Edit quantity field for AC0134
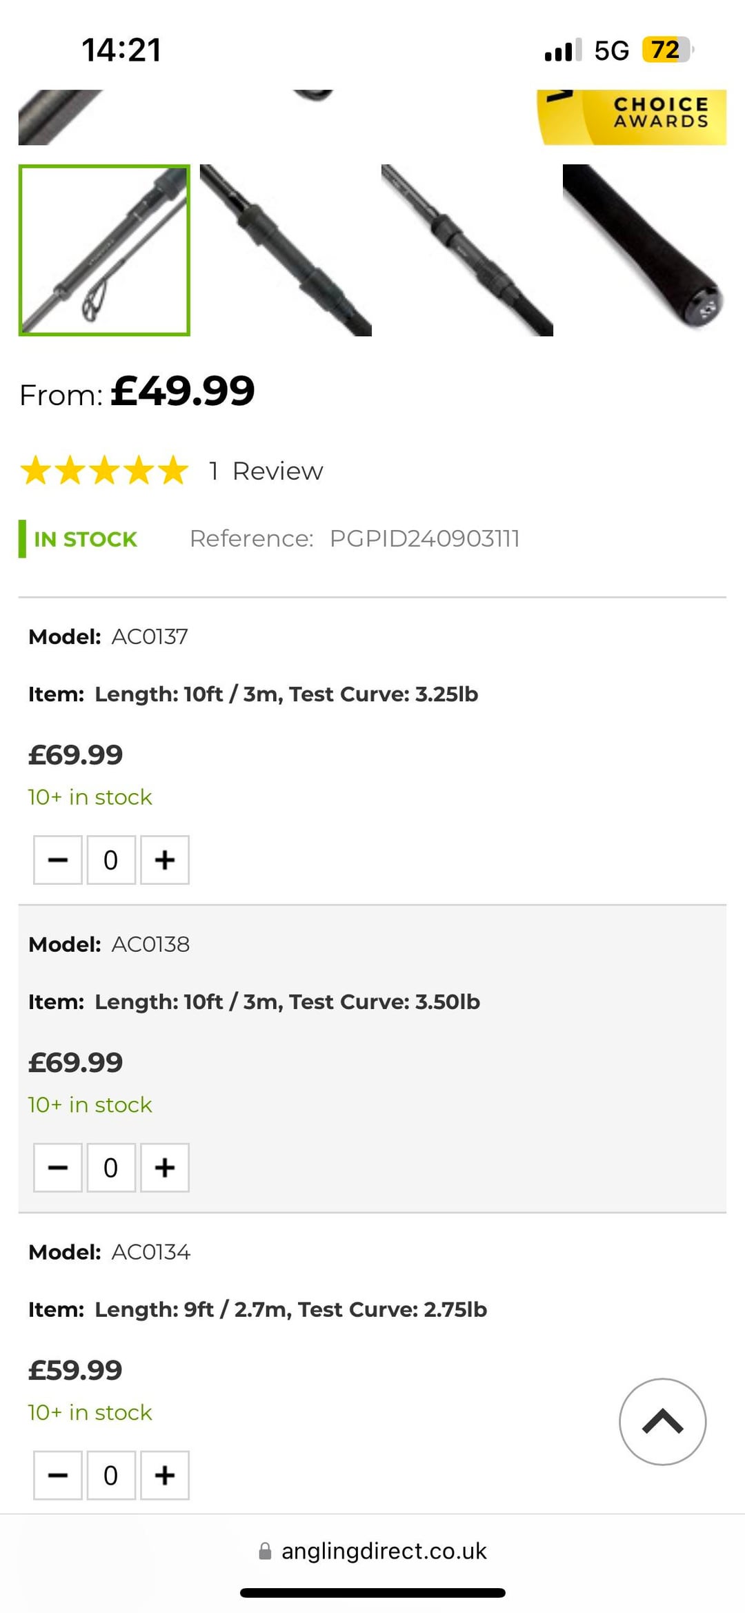Image resolution: width=745 pixels, height=1613 pixels. pyautogui.click(x=110, y=1476)
